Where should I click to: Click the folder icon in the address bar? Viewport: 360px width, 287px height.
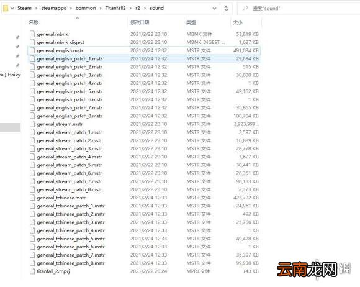pyautogui.click(x=6, y=9)
